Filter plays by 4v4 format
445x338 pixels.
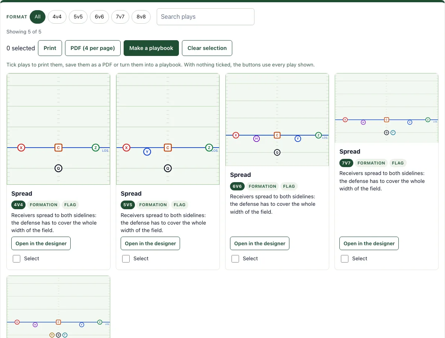57,17
